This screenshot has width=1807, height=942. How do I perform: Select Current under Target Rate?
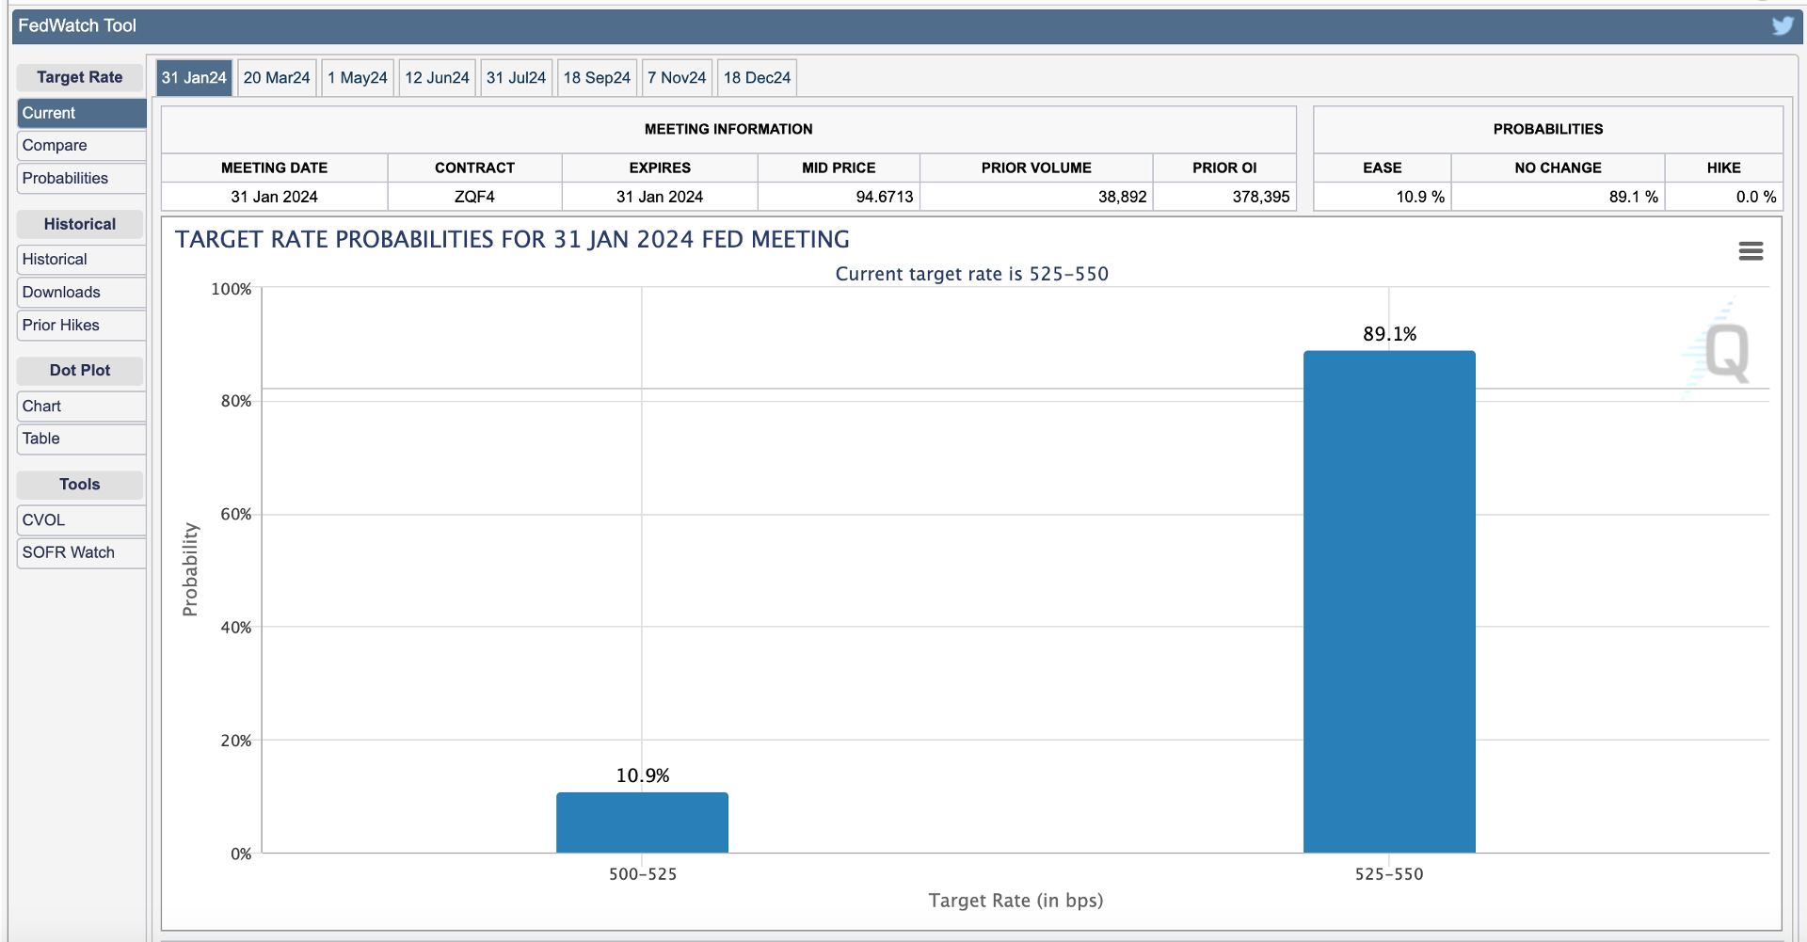click(x=82, y=113)
